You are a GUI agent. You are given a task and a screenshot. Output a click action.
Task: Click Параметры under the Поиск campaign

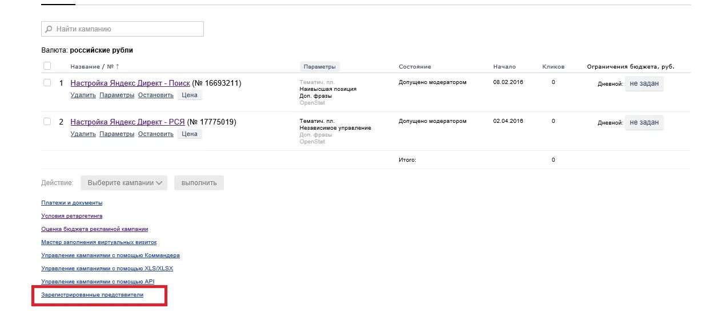click(117, 95)
